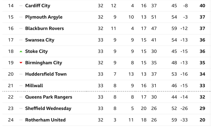Click the red down arrow beside Birmingham City
Screen dimensions: 211x127
(x=21, y=63)
